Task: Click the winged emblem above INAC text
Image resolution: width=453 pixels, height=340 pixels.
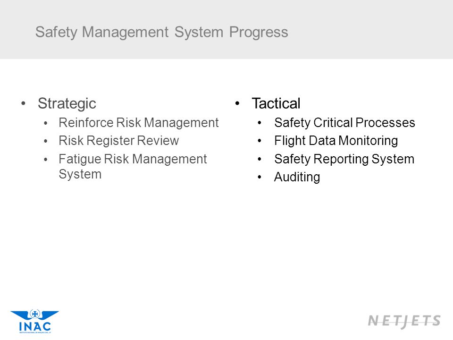Action: pyautogui.click(x=34, y=314)
